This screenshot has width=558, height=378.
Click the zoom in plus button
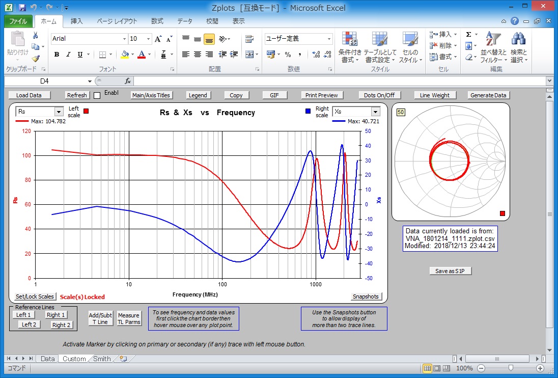pos(540,368)
